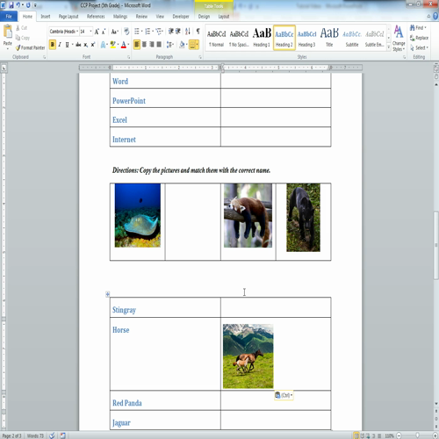This screenshot has width=439, height=439.
Task: Open the Change Styles menu
Action: pos(399,39)
